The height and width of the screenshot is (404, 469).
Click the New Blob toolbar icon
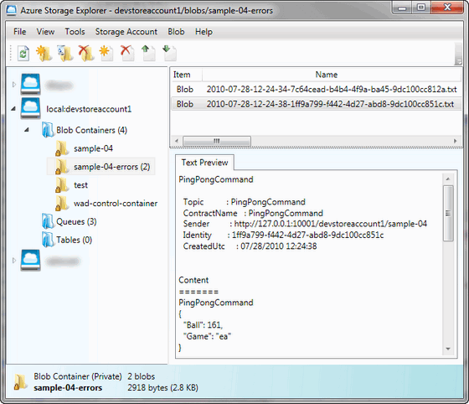(106, 54)
